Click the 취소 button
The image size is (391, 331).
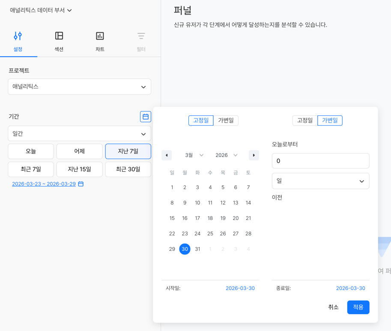333,307
